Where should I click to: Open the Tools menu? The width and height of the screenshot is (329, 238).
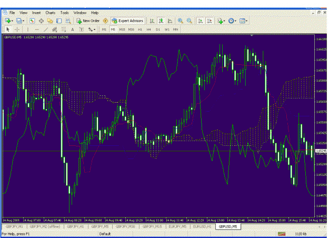tap(64, 13)
